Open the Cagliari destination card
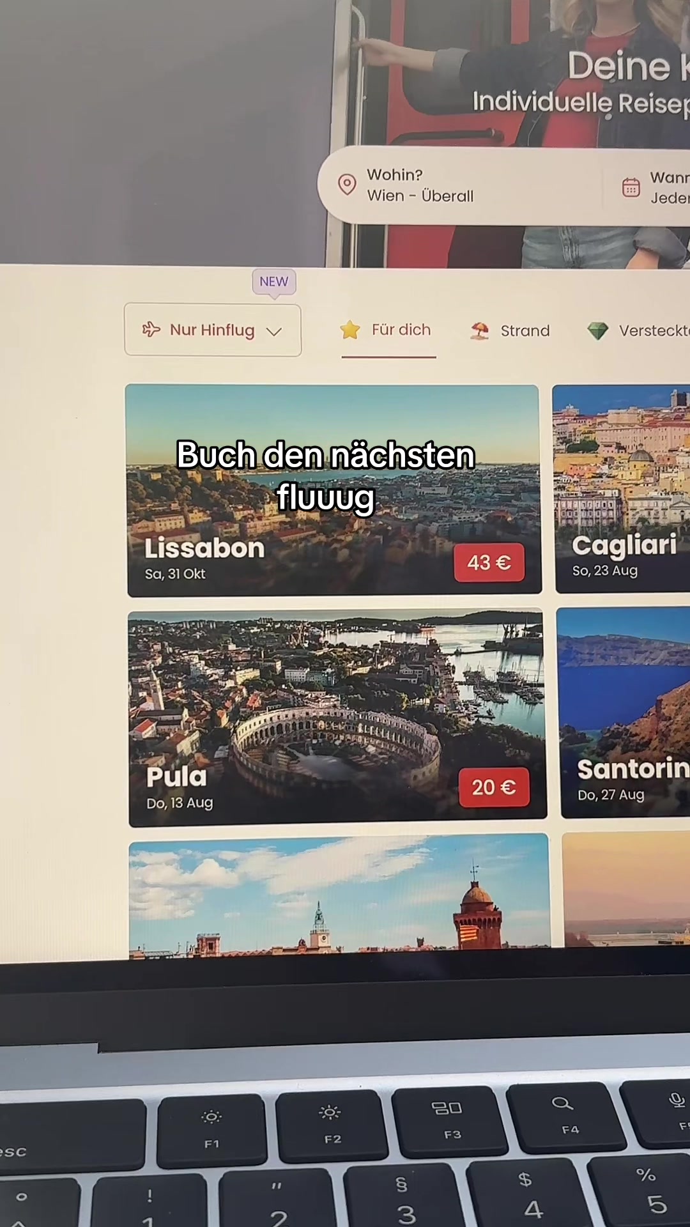Viewport: 690px width, 1227px height. 621,489
